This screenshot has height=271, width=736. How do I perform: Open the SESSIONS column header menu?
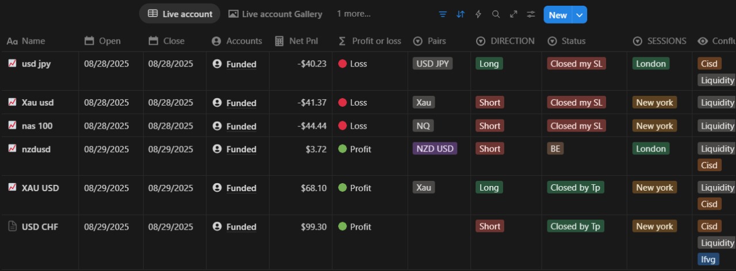(660, 41)
